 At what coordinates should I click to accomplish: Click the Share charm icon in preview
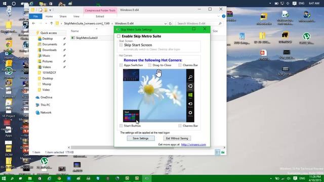(190, 86)
